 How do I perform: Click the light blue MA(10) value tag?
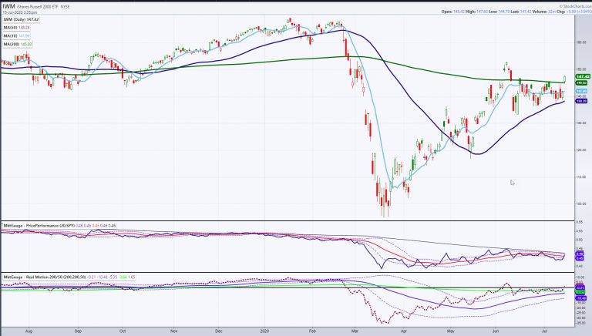(x=581, y=91)
